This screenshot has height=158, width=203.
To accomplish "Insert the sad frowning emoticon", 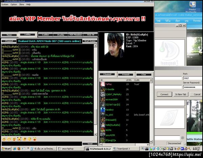I will (x=24, y=139).
